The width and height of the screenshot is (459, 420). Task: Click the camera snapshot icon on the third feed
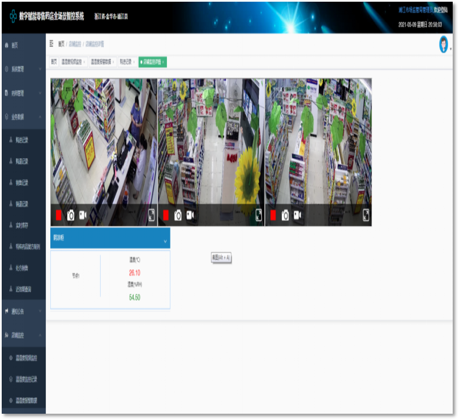[285, 215]
